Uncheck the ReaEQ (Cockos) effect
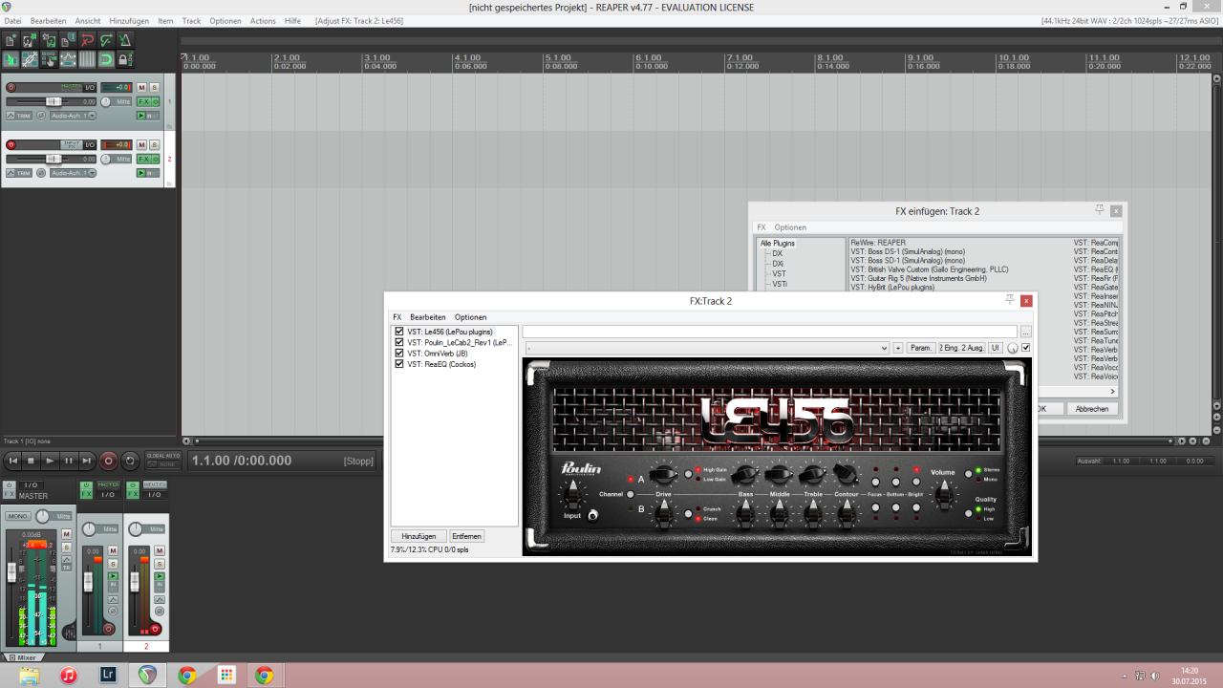Screen dimensions: 1223x688 coord(399,364)
